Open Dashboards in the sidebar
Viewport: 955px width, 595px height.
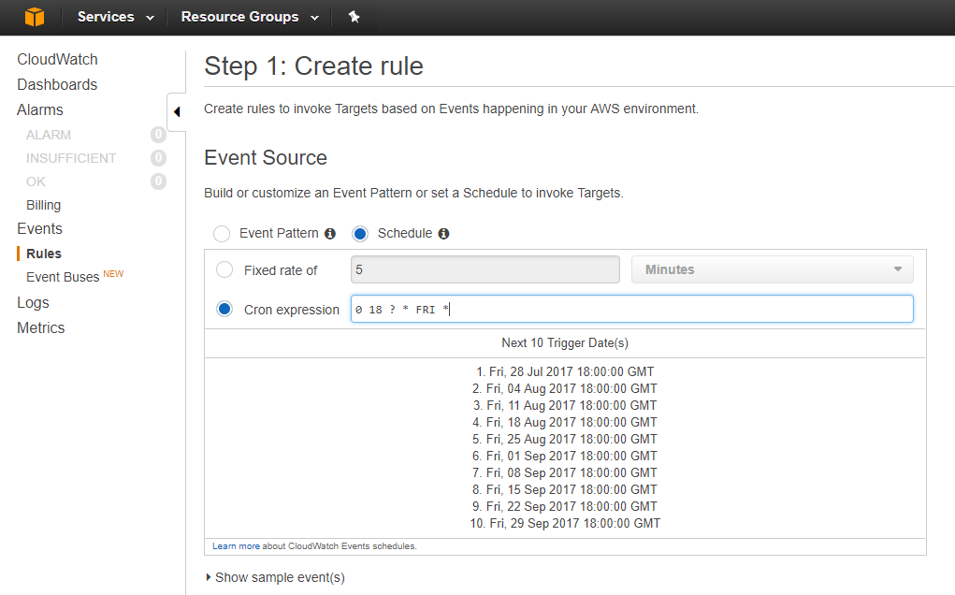57,84
